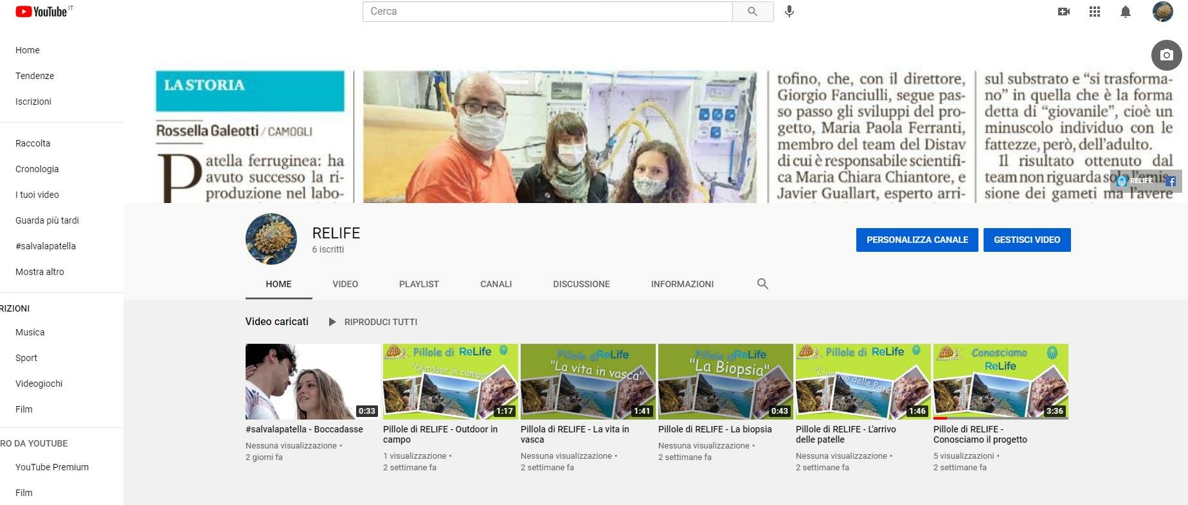The height and width of the screenshot is (505, 1188).
Task: Click the banner edit camera icon
Action: 1166,55
